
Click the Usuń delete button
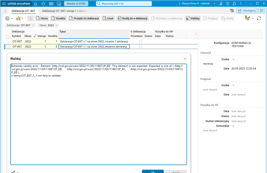(108, 18)
